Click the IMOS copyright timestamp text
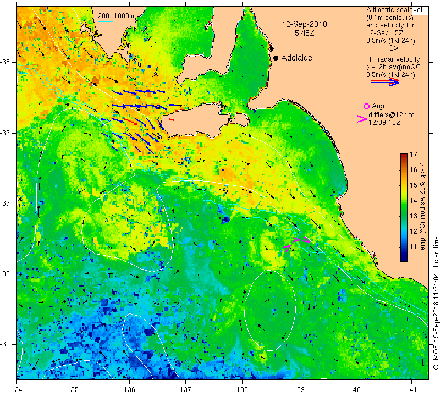440x396 pixels. tap(436, 303)
